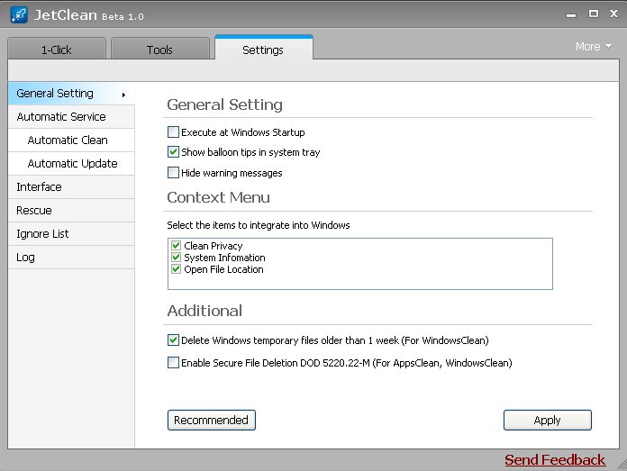
Task: Tick the Hide warning messages checkbox
Action: point(173,173)
